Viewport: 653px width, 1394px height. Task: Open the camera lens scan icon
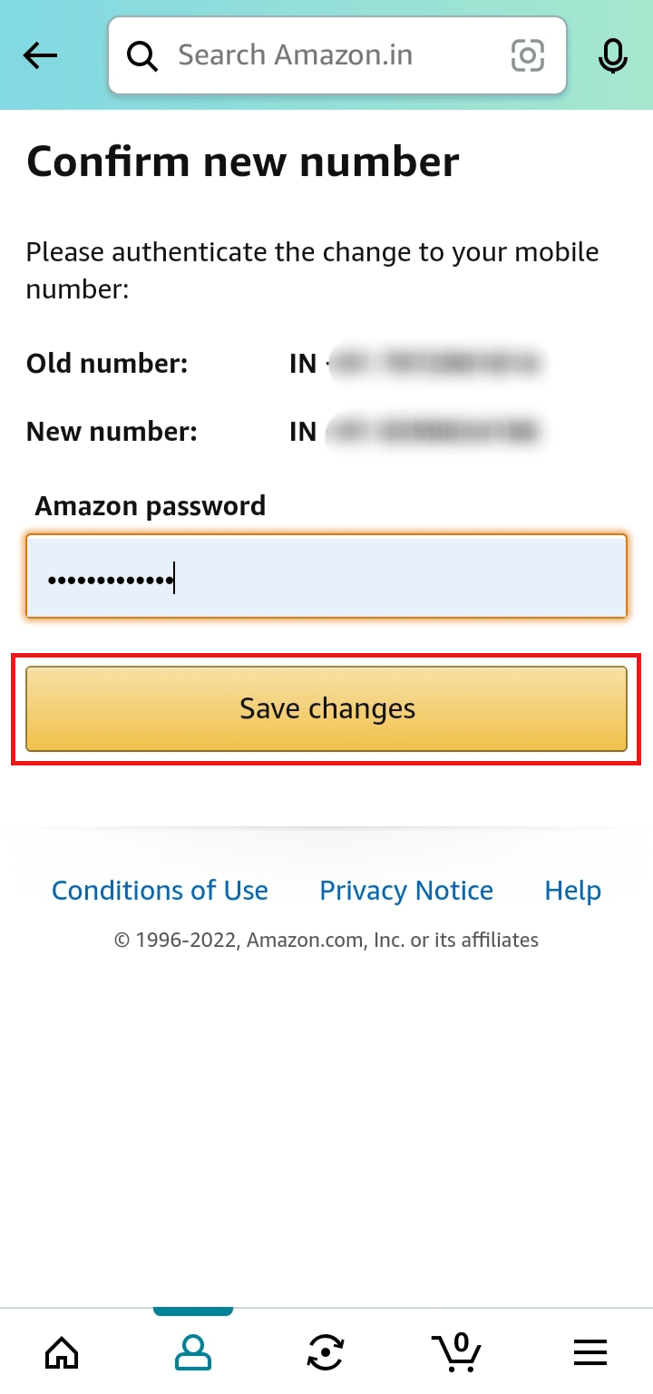point(528,56)
